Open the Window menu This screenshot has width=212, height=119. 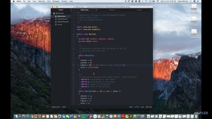[x=64, y=1]
